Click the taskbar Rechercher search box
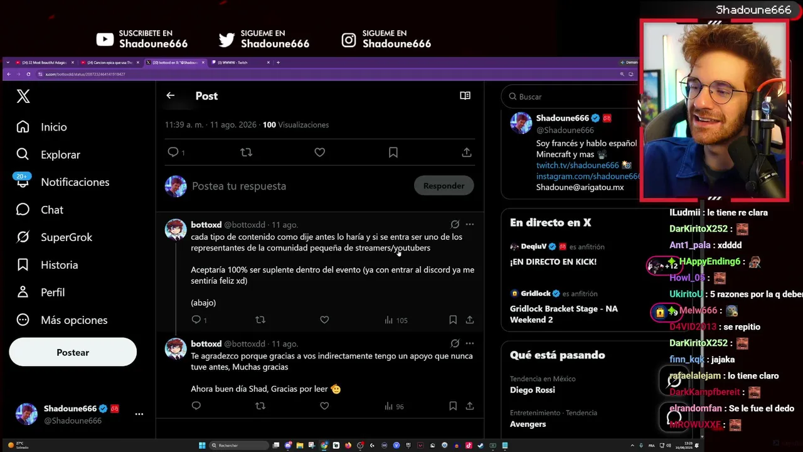803x452 pixels. [240, 446]
